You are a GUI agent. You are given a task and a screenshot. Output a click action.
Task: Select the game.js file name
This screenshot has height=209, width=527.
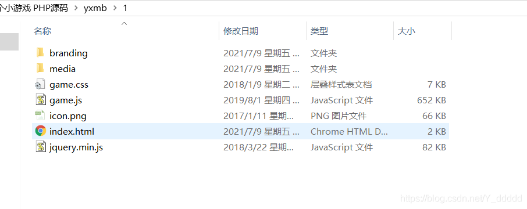pos(66,100)
